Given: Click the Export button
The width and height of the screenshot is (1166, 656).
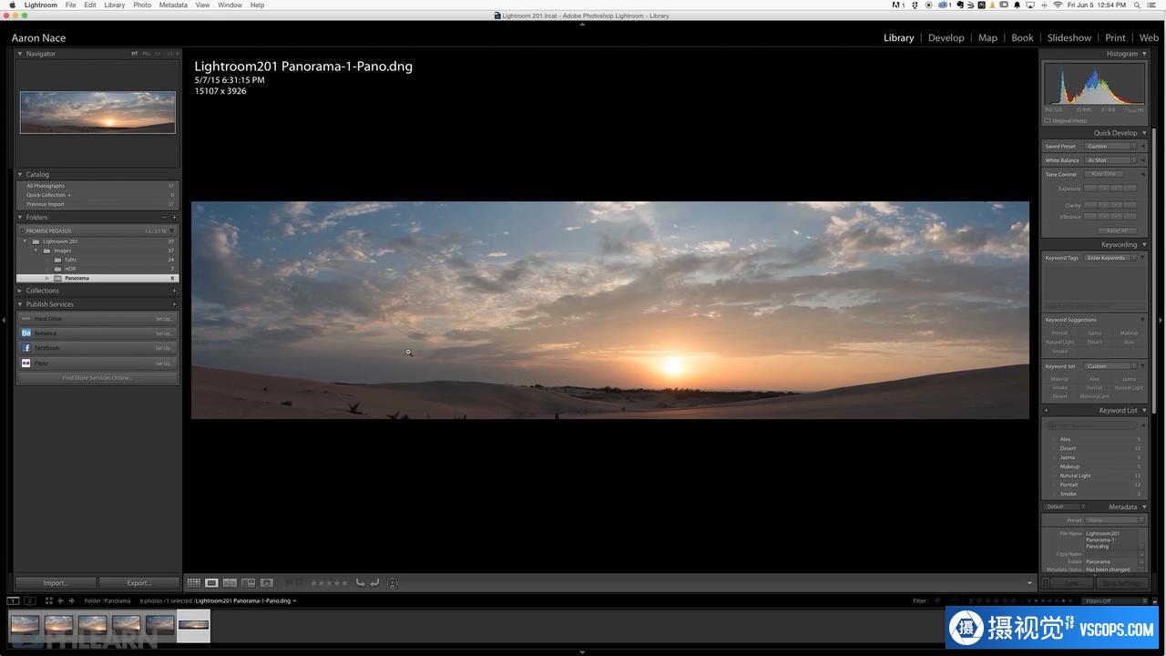Looking at the screenshot, I should tap(138, 583).
